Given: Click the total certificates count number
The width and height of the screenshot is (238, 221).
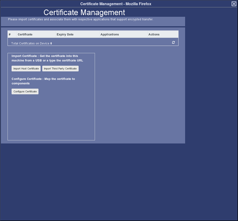Looking at the screenshot, I should pyautogui.click(x=51, y=44).
